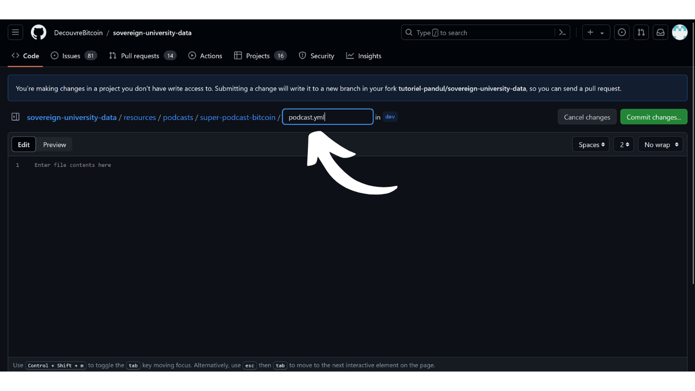This screenshot has height=391, width=695.
Task: Go to GitHub homepage via Octocat logo
Action: click(x=39, y=33)
